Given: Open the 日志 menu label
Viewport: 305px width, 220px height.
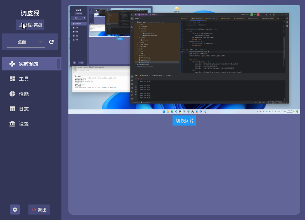Looking at the screenshot, I should click(x=24, y=109).
